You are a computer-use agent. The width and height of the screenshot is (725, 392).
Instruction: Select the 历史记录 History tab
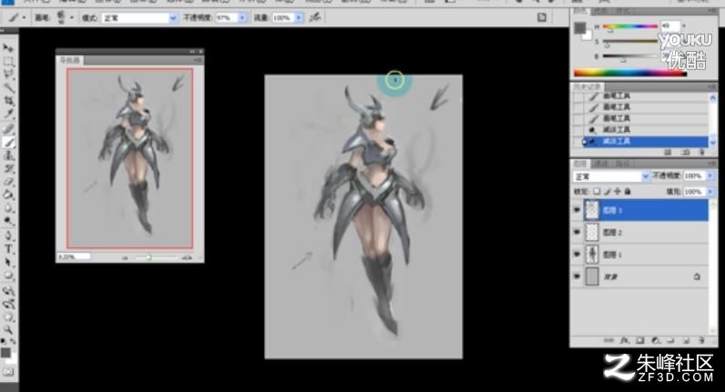[587, 86]
